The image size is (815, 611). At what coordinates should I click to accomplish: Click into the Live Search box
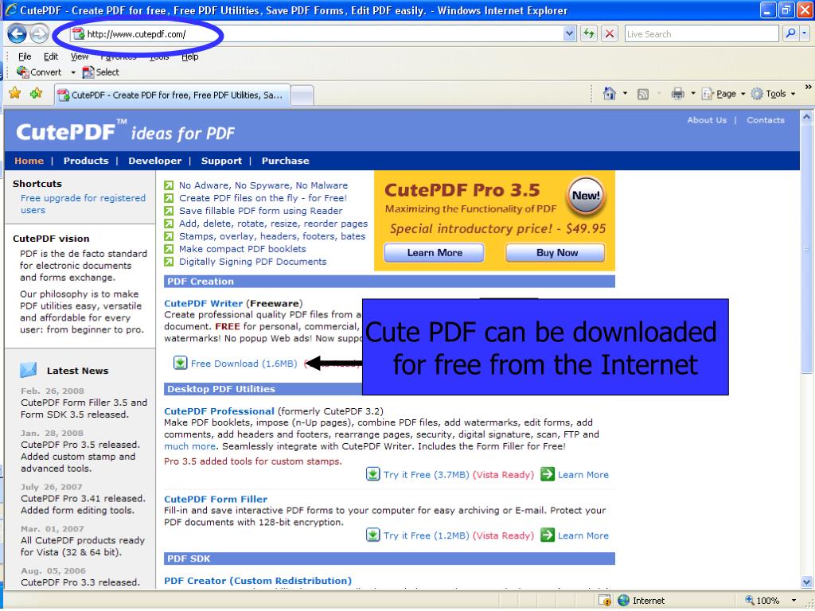point(701,33)
